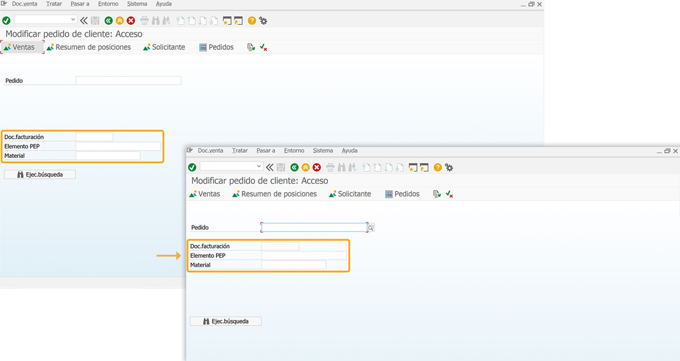The image size is (680, 361).
Task: Click green Back arrow icon in back window
Action: tap(109, 21)
